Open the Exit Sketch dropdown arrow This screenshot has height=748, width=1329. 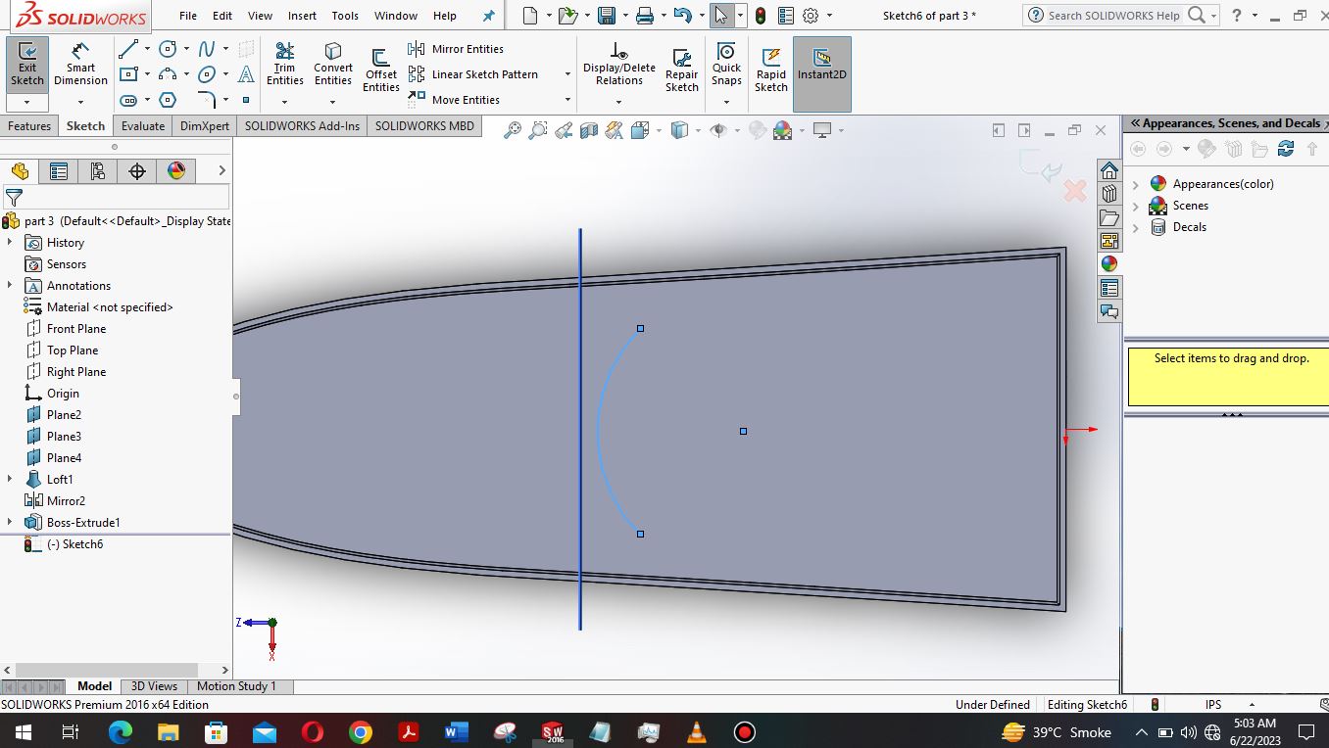coord(27,102)
